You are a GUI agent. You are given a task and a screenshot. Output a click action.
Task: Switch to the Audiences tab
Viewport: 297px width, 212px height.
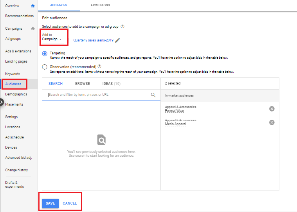tap(59, 5)
